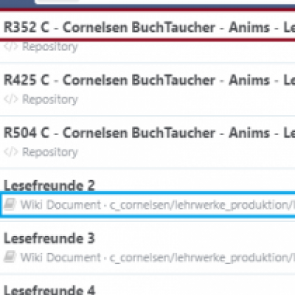Image resolution: width=295 pixels, height=295 pixels.
Task: Click the Anims text in R425 title
Action: (249, 80)
